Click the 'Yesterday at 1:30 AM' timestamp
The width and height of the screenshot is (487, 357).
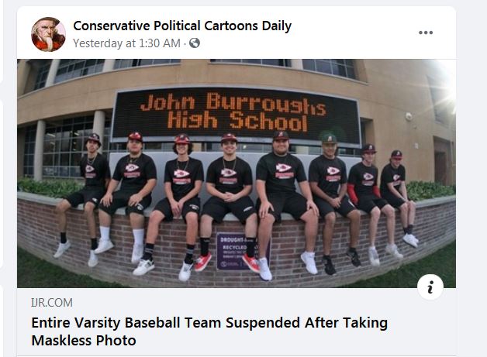[x=126, y=43]
